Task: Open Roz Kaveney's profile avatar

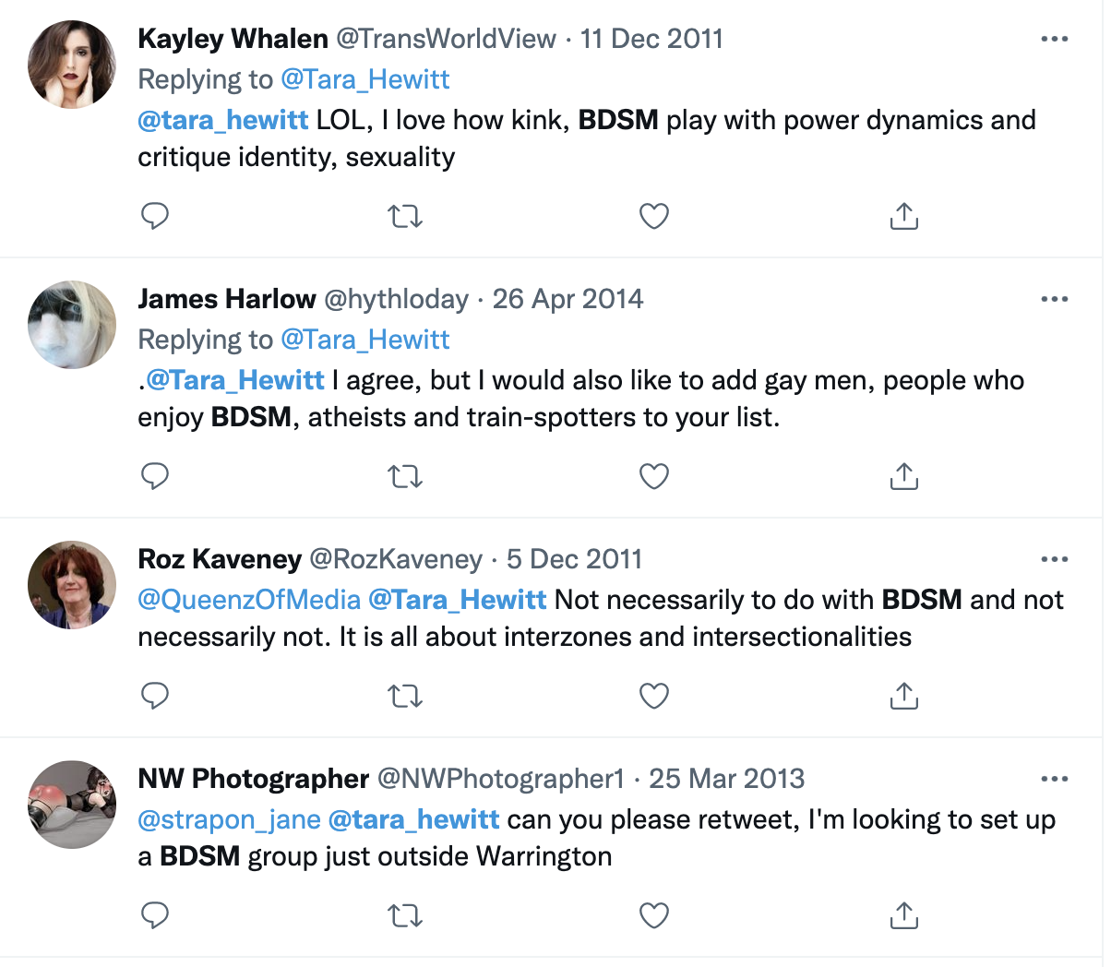Action: [72, 585]
